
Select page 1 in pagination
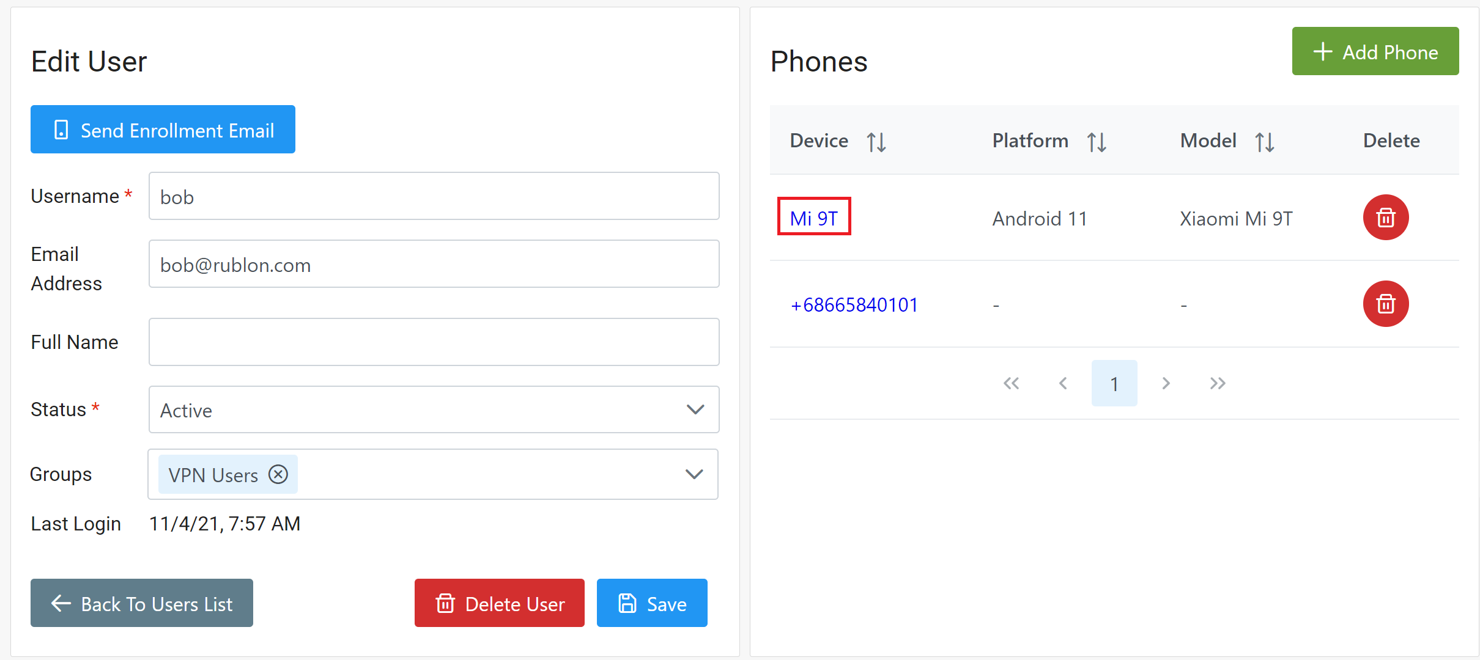1114,383
